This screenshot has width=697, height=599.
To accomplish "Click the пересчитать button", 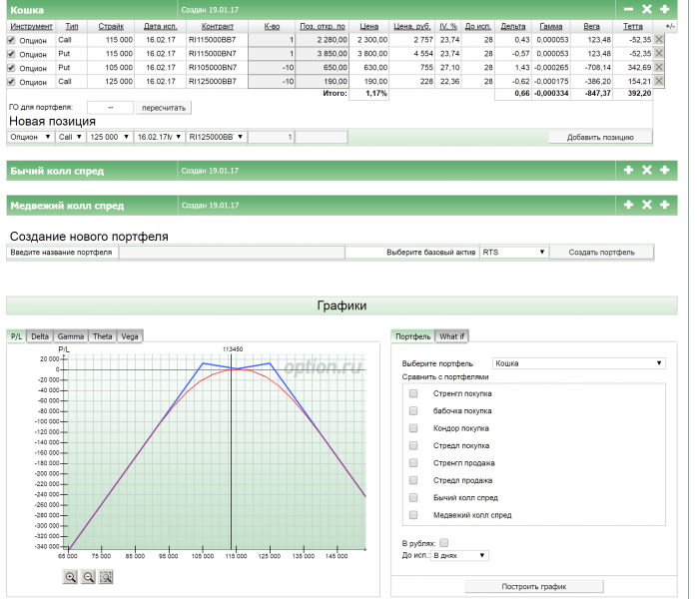I will [x=162, y=107].
